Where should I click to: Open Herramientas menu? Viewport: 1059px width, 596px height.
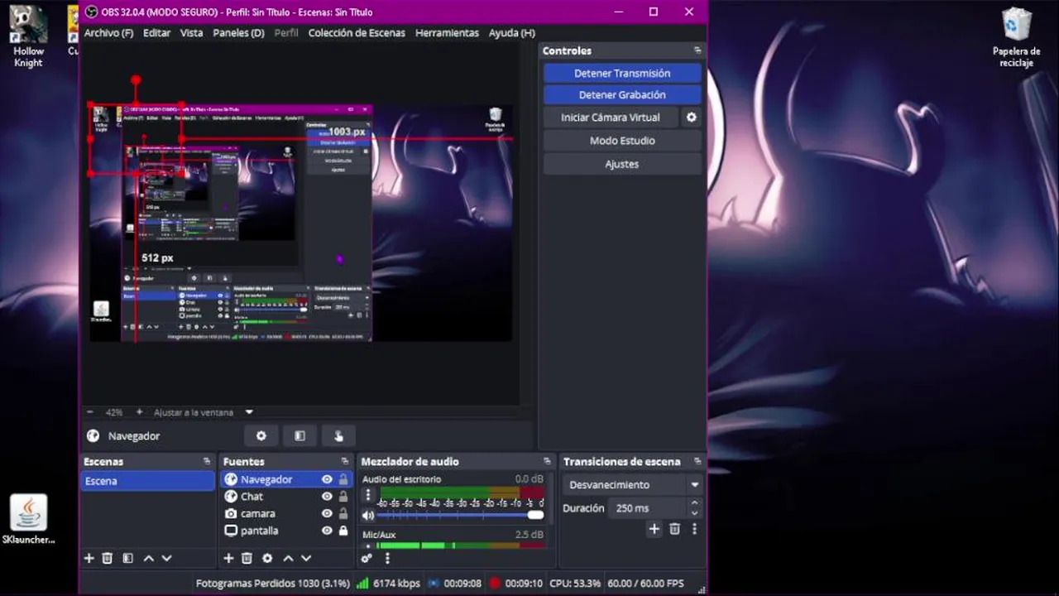click(447, 33)
